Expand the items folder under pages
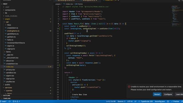The image size is (183, 103). [x=8, y=52]
